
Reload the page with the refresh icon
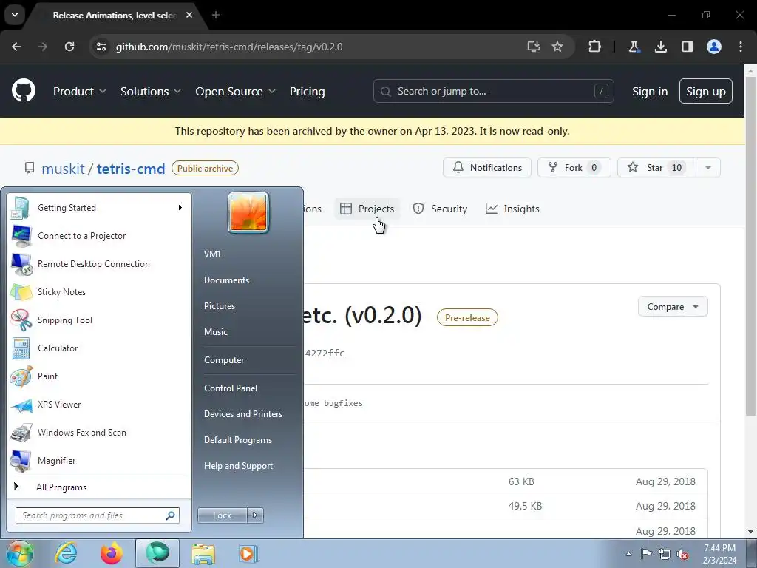(x=69, y=47)
